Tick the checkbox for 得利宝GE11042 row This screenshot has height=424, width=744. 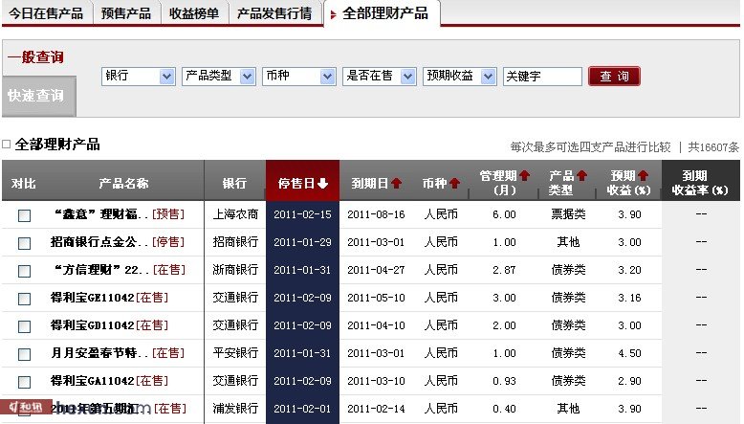[24, 299]
